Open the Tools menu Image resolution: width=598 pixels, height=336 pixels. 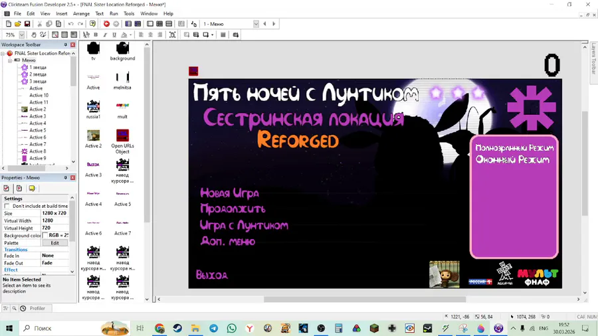pos(129,13)
